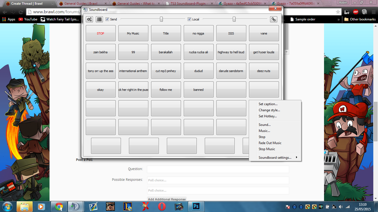Viewport: 378px width, 212px height.
Task: Choose Set Hotkey... from the context menu
Action: (x=268, y=116)
